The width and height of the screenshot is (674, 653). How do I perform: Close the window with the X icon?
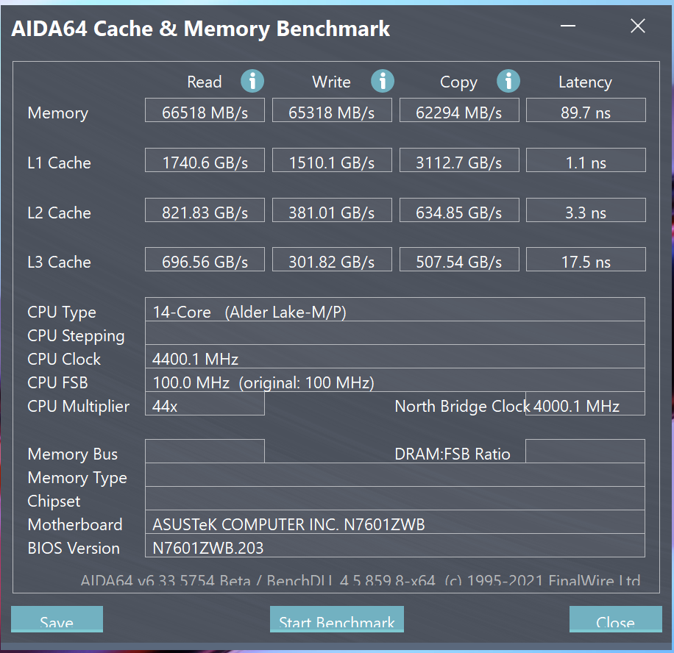tap(638, 26)
